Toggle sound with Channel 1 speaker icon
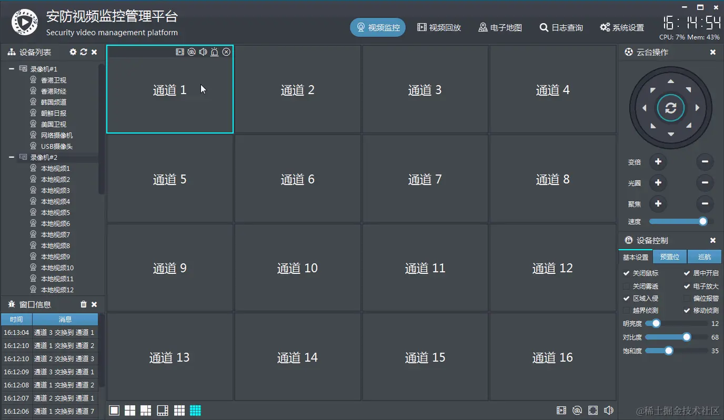The width and height of the screenshot is (724, 420). [x=203, y=52]
